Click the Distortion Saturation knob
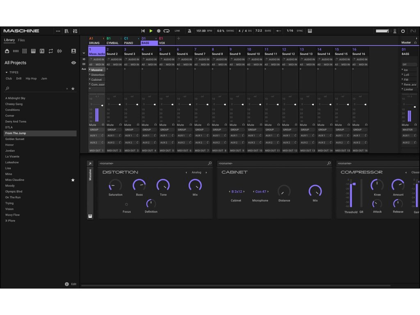The width and height of the screenshot is (420, 315). (115, 185)
